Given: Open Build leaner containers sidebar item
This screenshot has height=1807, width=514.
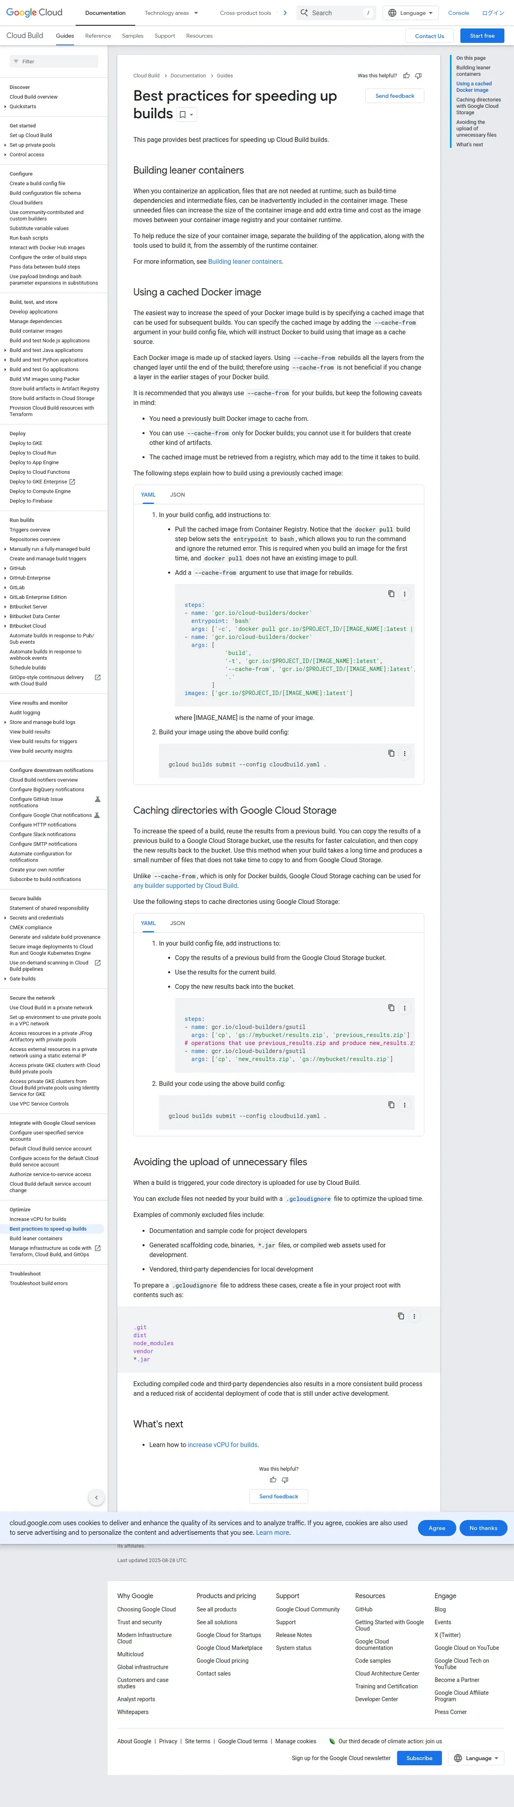Looking at the screenshot, I should click(36, 1239).
